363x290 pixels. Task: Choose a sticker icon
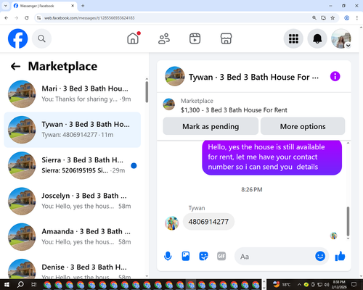pyautogui.click(x=203, y=256)
